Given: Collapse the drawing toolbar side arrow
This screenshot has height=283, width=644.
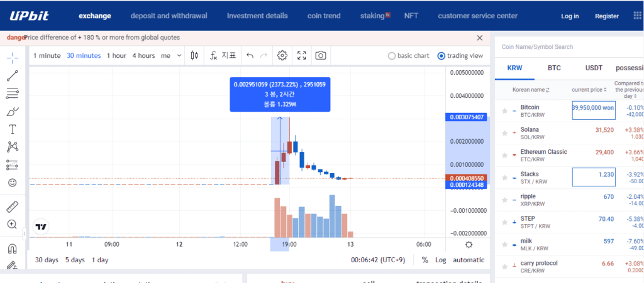Looking at the screenshot, I should (x=25, y=233).
